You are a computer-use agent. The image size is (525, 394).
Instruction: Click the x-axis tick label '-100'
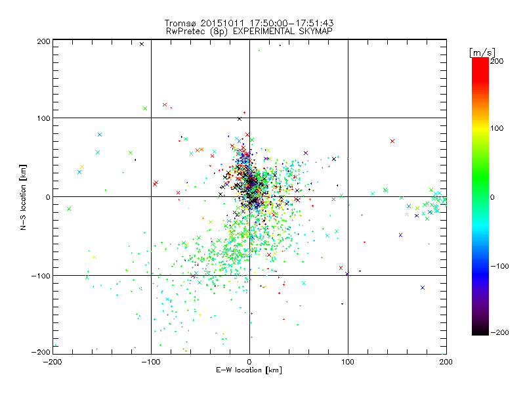click(151, 362)
